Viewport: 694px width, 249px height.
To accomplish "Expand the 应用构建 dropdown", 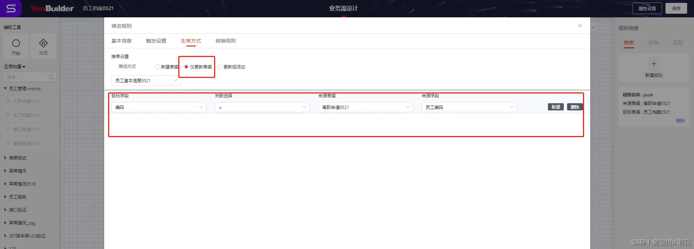I will 15,66.
